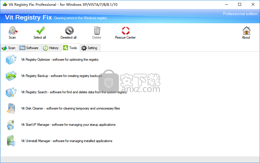
Task: Launch Vit Uninstall Manager text link
Action: point(67,141)
